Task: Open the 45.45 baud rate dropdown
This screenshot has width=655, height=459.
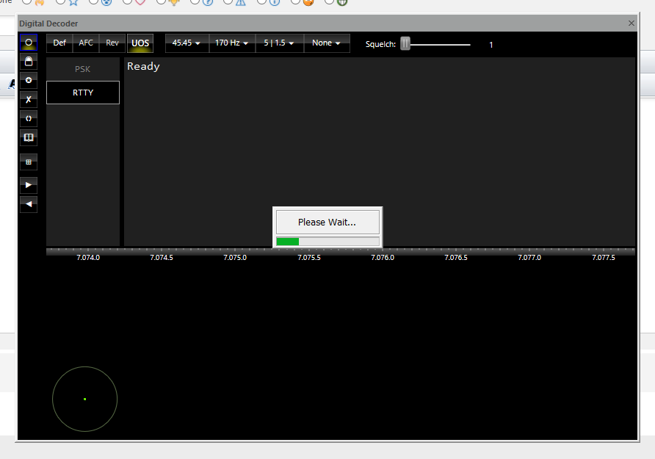Action: 186,43
